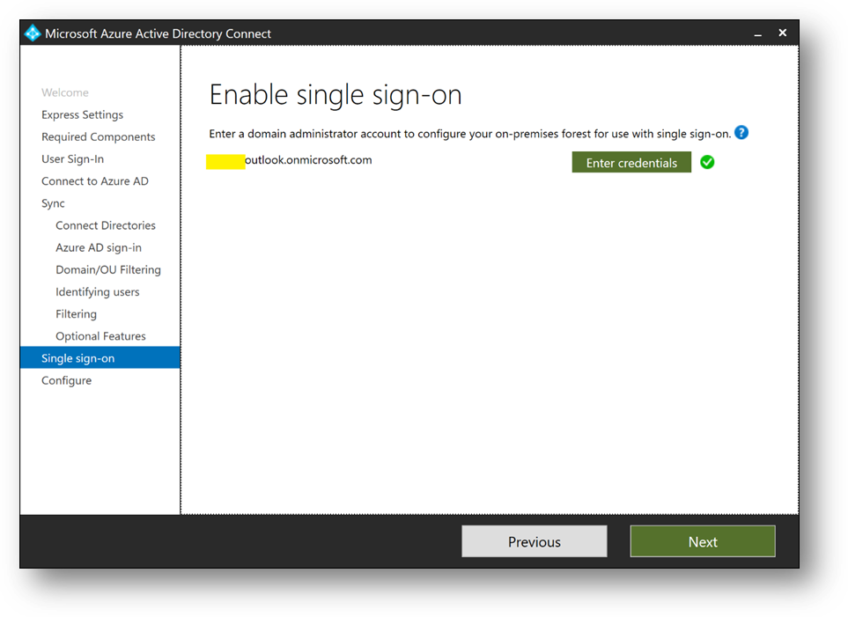Select User Sign-In step
This screenshot has height=617, width=848.
tap(72, 159)
